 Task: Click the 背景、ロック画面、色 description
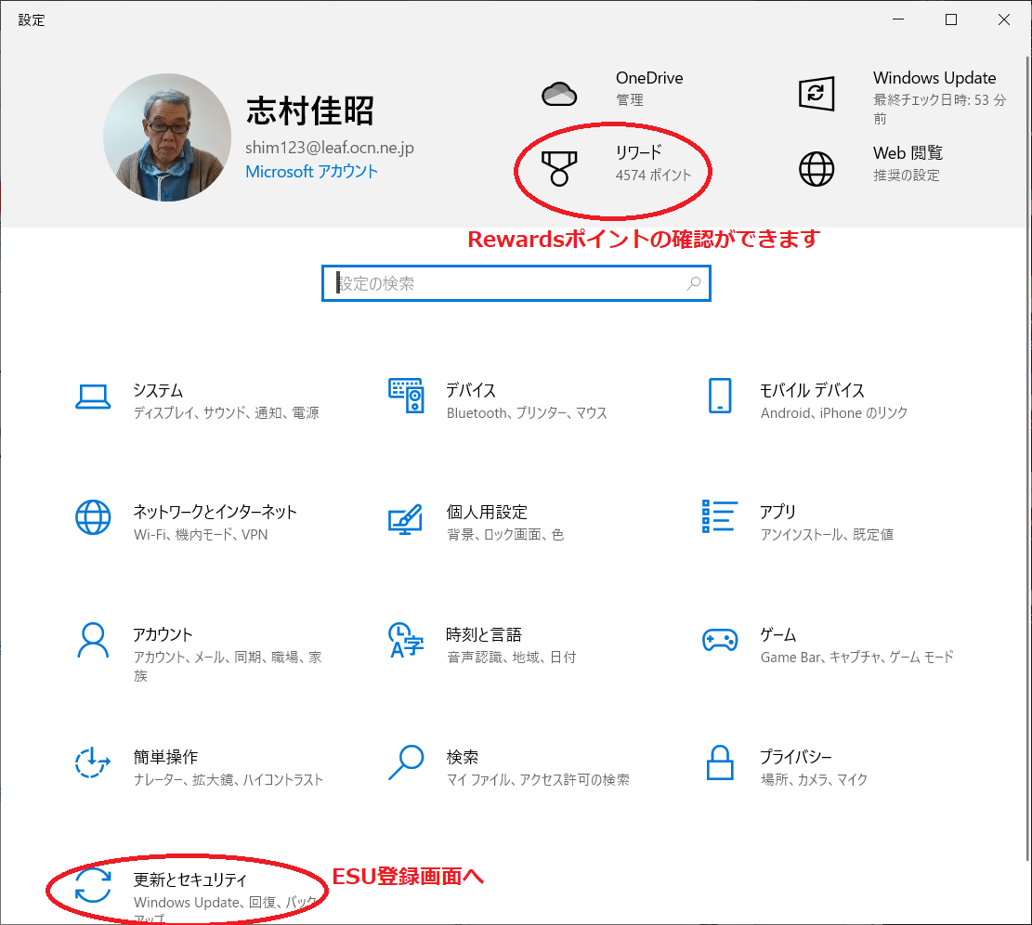[x=504, y=535]
